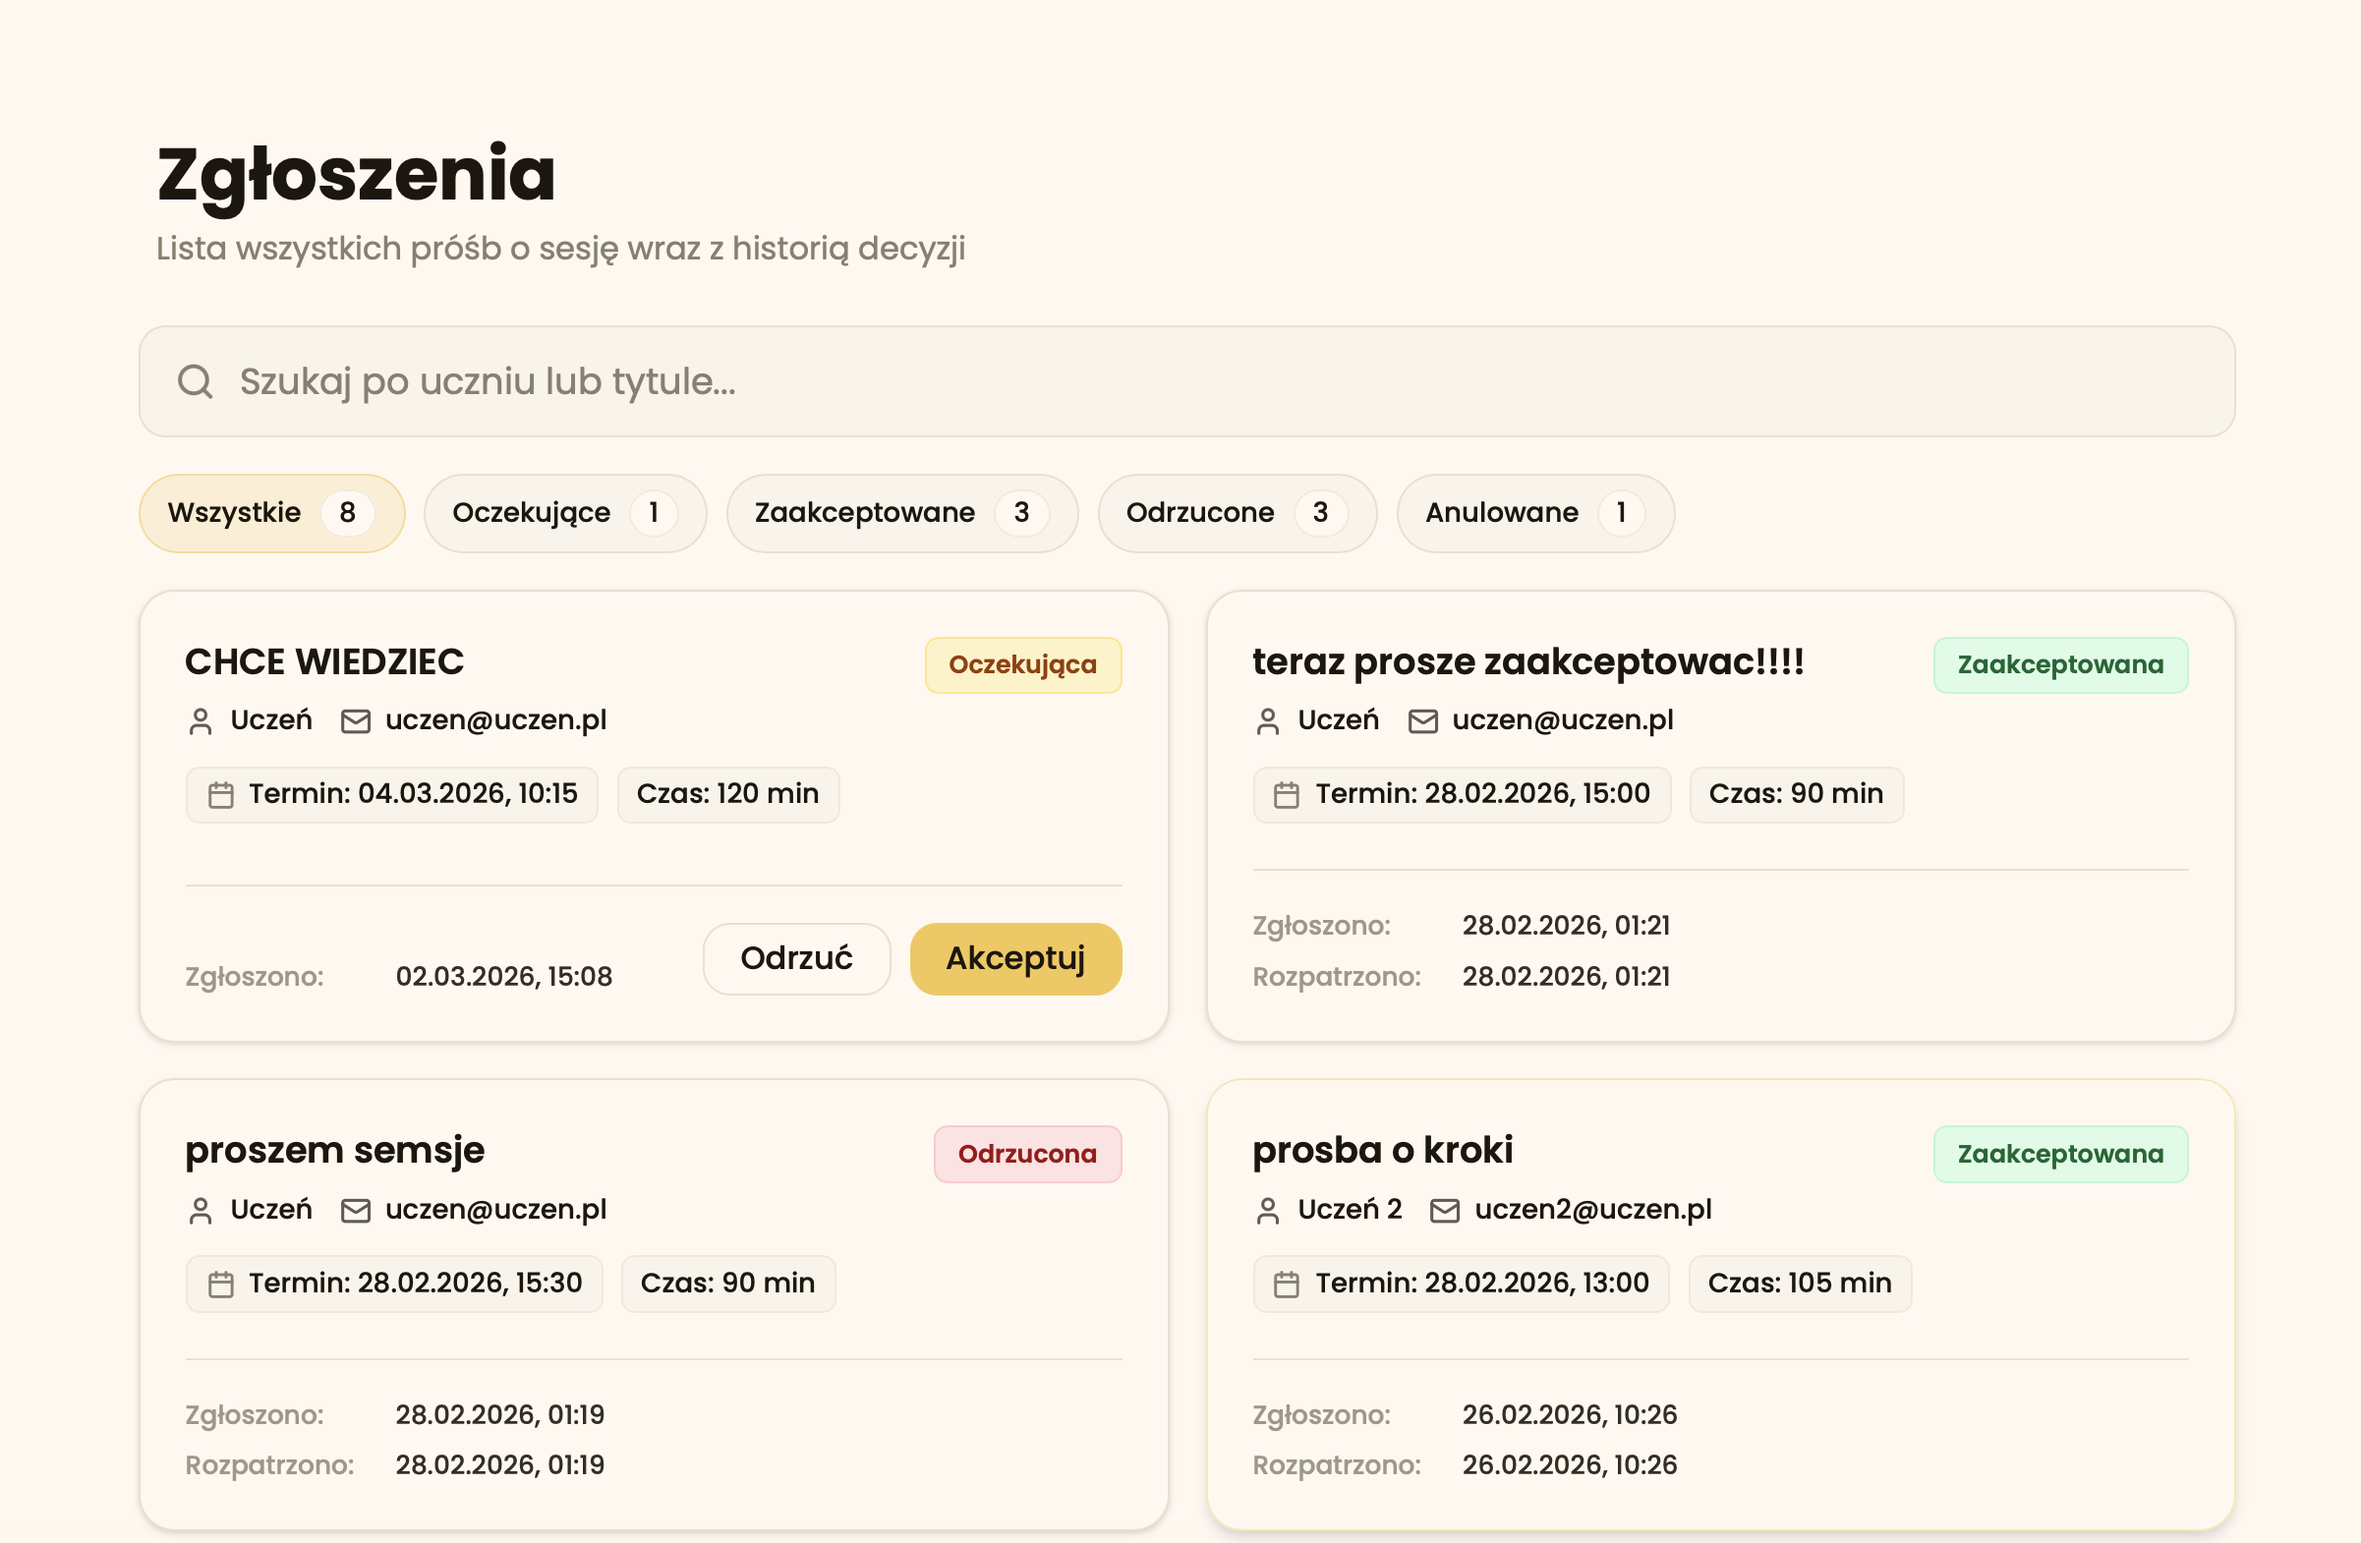
Task: Click user icon next to Uczeń 2
Action: click(1268, 1211)
